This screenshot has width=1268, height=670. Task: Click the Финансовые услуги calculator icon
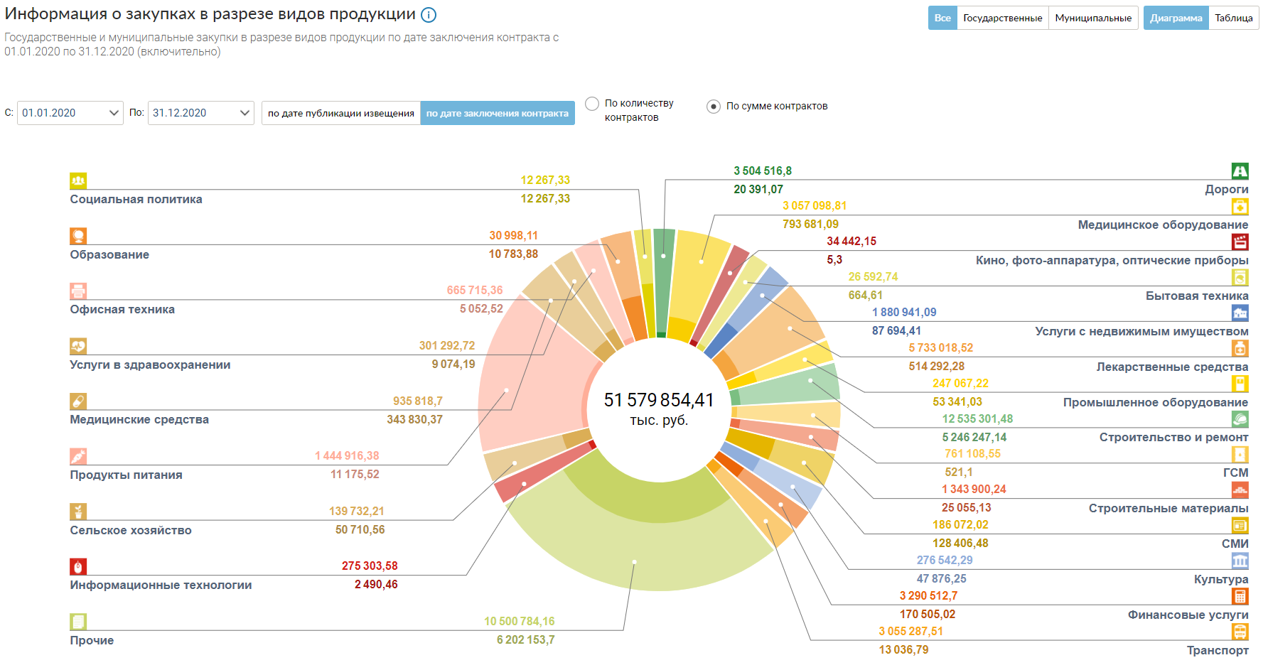(x=1240, y=597)
